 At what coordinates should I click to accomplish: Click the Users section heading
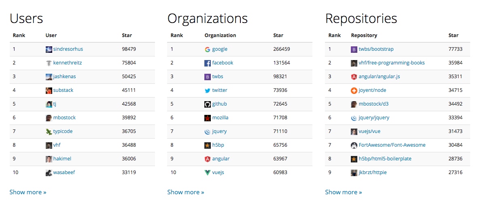[x=26, y=19]
